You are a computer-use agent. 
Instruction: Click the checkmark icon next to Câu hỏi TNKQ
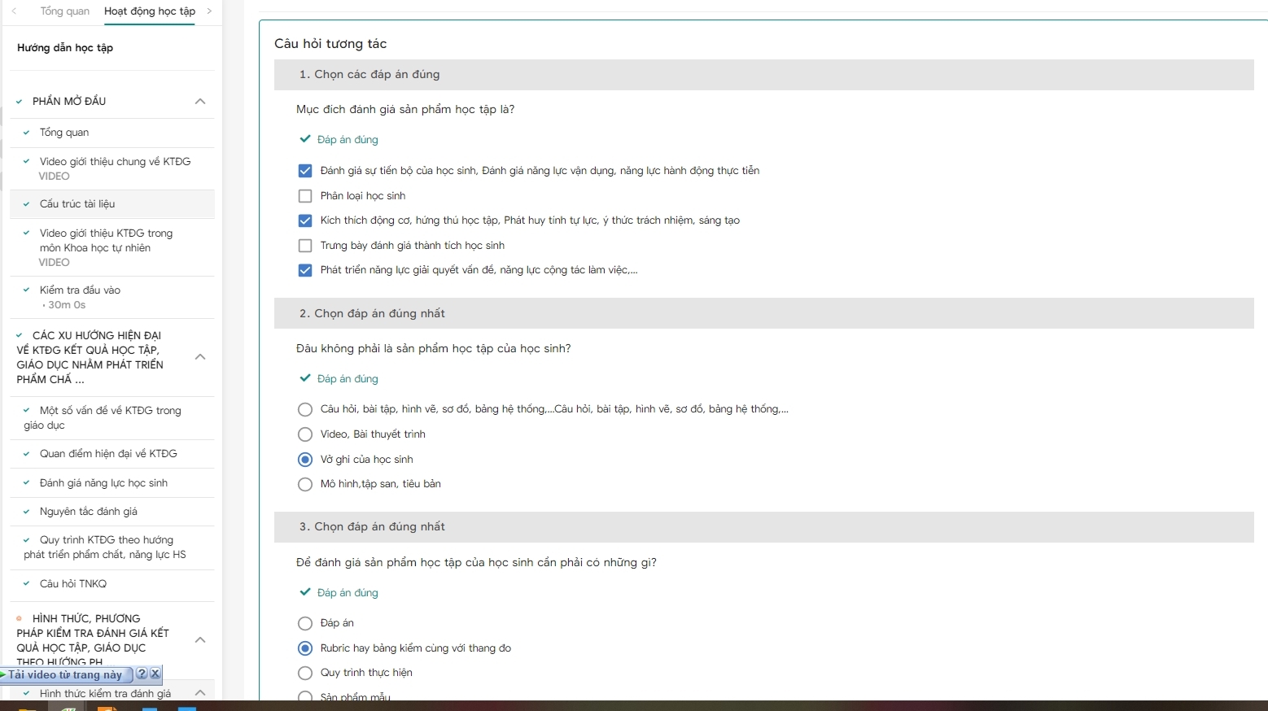point(26,583)
